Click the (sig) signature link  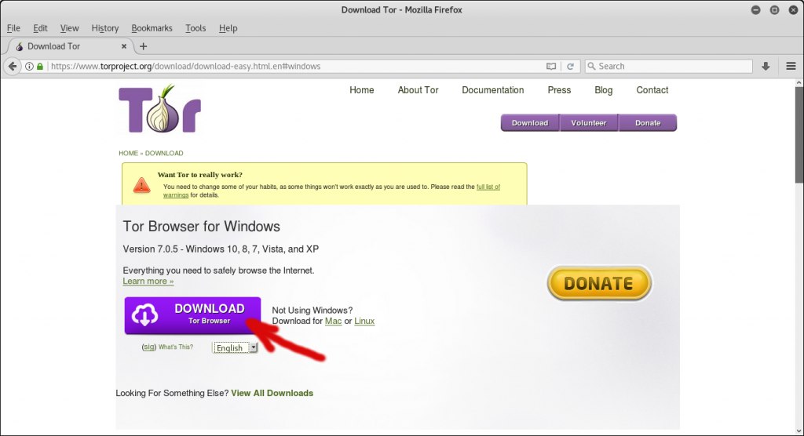coord(148,347)
